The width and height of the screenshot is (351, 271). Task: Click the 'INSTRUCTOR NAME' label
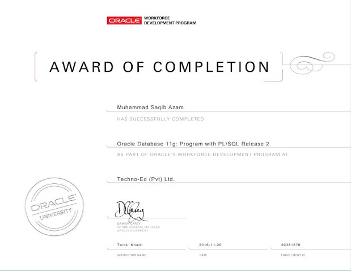tap(132, 255)
